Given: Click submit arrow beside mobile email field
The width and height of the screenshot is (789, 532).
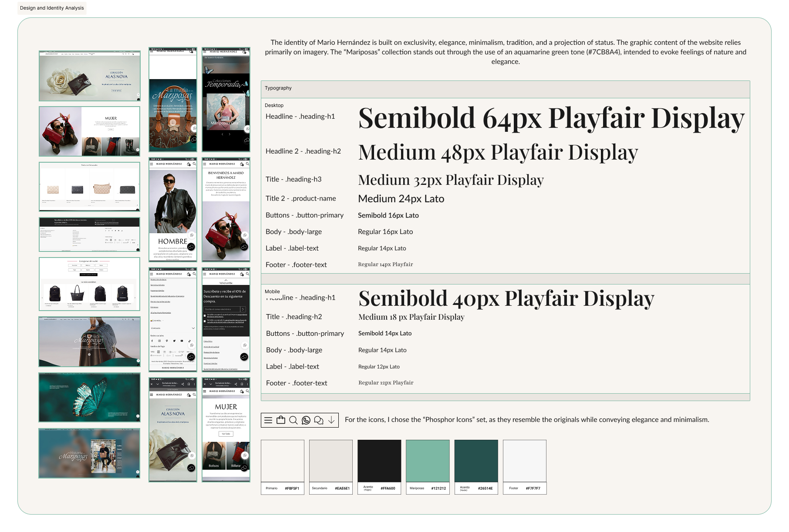Looking at the screenshot, I should tap(243, 309).
